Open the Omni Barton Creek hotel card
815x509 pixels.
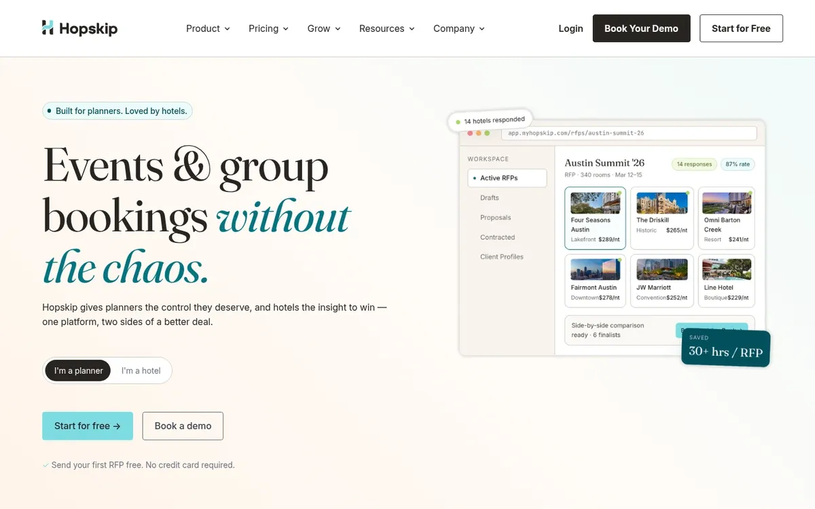point(726,219)
